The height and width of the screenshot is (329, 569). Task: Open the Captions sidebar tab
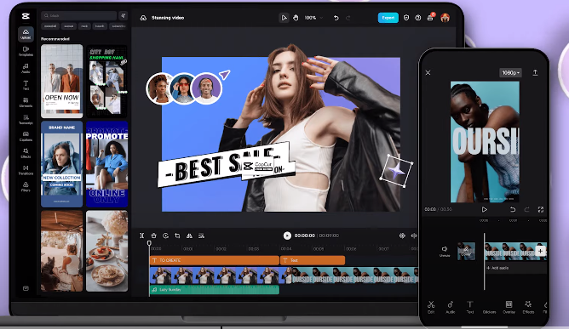[26, 136]
